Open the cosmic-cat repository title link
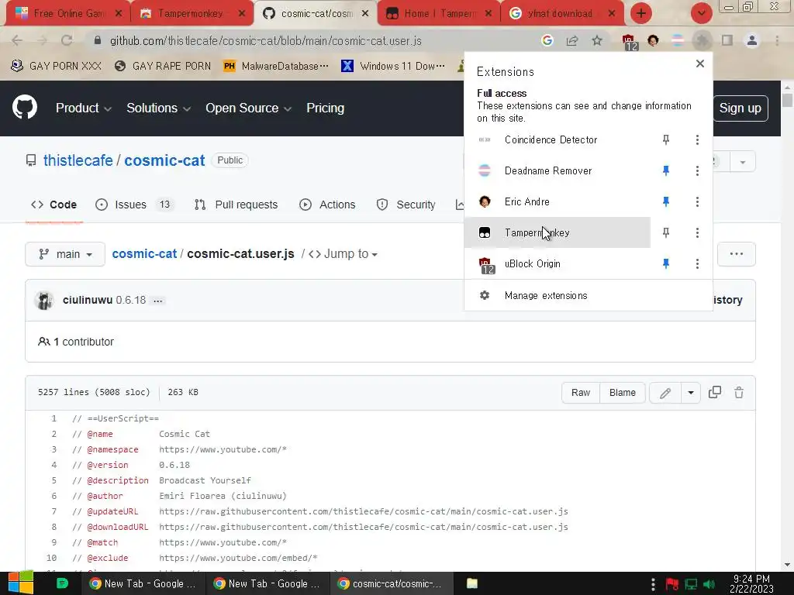 164,160
